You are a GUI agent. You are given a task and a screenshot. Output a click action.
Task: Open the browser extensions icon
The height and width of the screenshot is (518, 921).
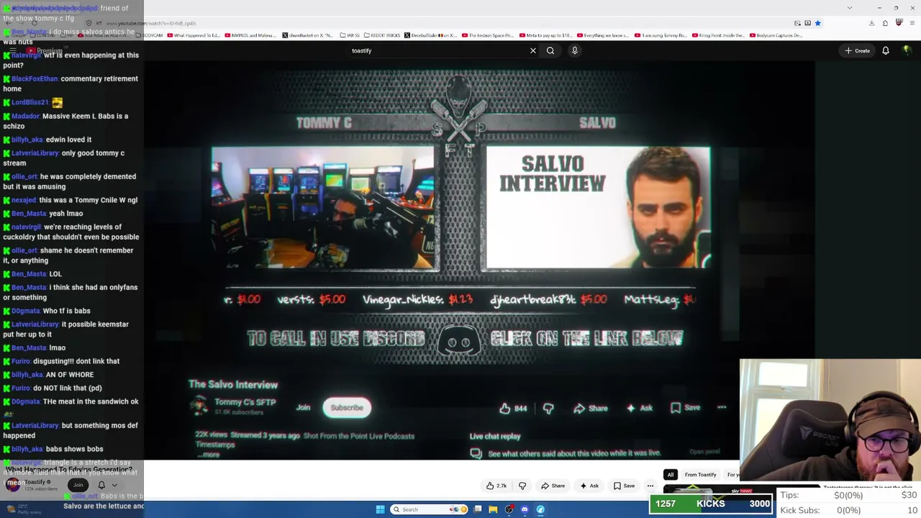point(885,23)
